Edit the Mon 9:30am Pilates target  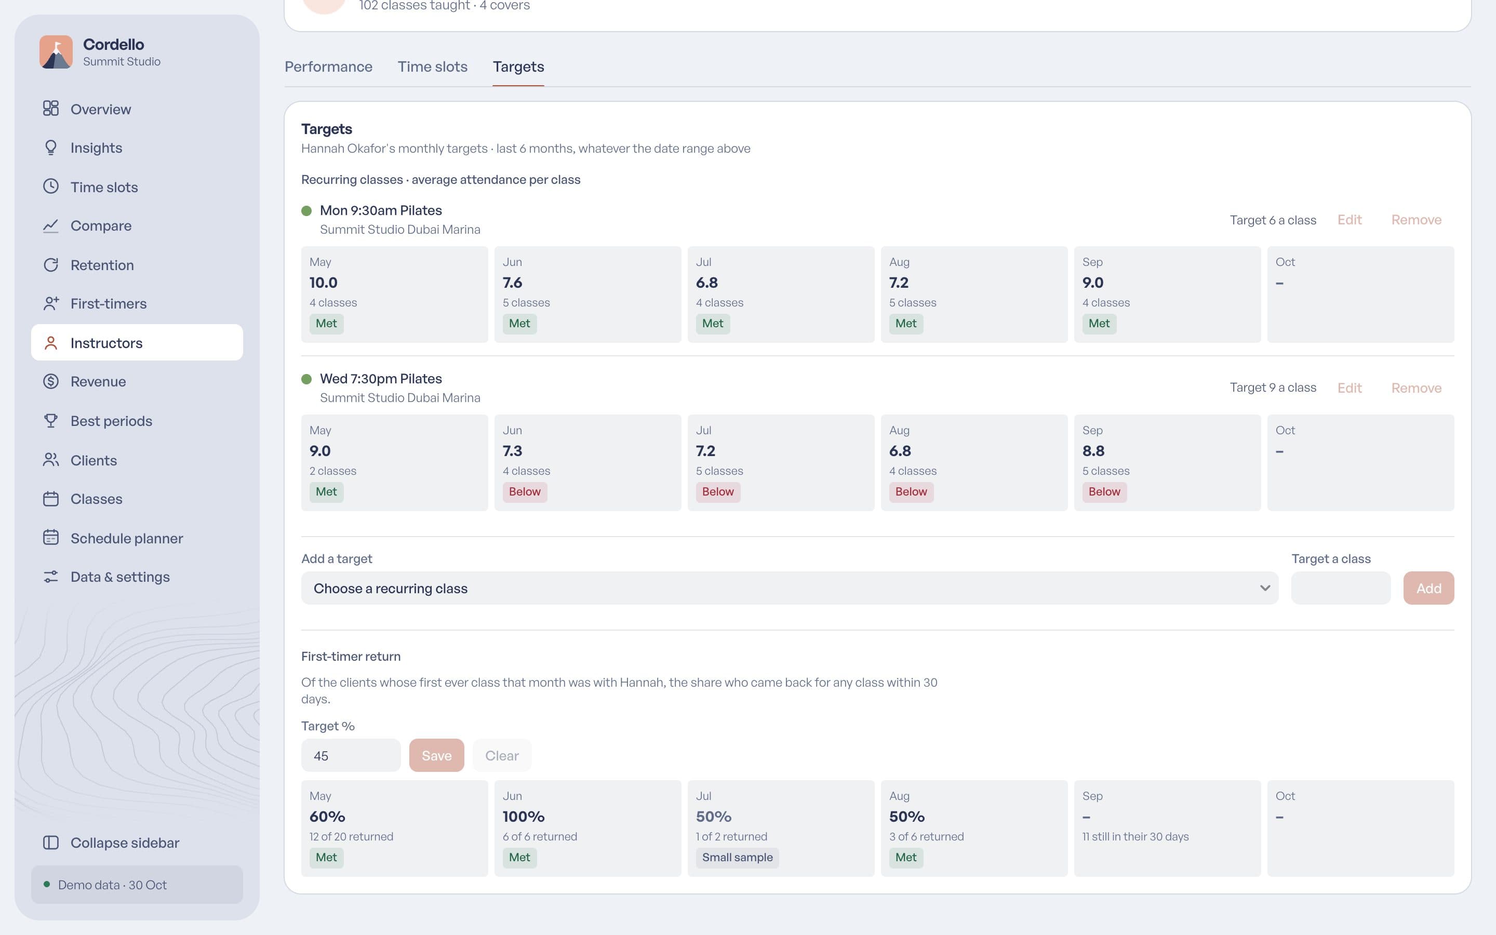click(x=1350, y=220)
